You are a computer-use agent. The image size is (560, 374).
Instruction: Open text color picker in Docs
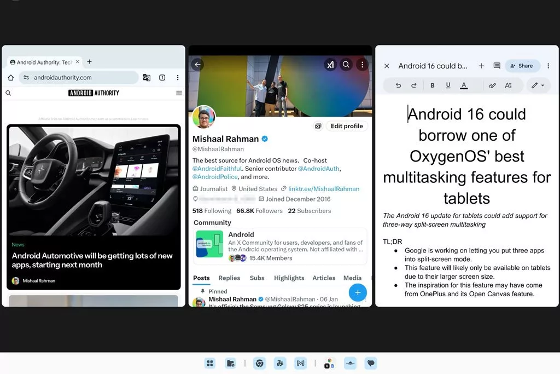click(x=464, y=85)
